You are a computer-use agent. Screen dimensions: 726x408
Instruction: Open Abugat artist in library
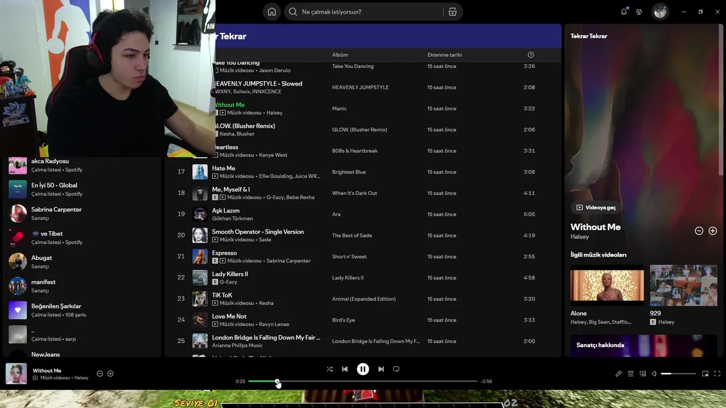[x=82, y=262]
